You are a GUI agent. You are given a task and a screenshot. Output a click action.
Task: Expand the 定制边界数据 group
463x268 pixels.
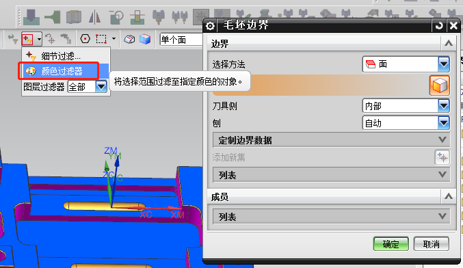pos(331,140)
